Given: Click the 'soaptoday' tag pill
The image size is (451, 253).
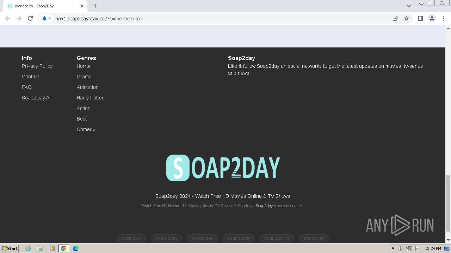Looking at the screenshot, I should click(202, 238).
